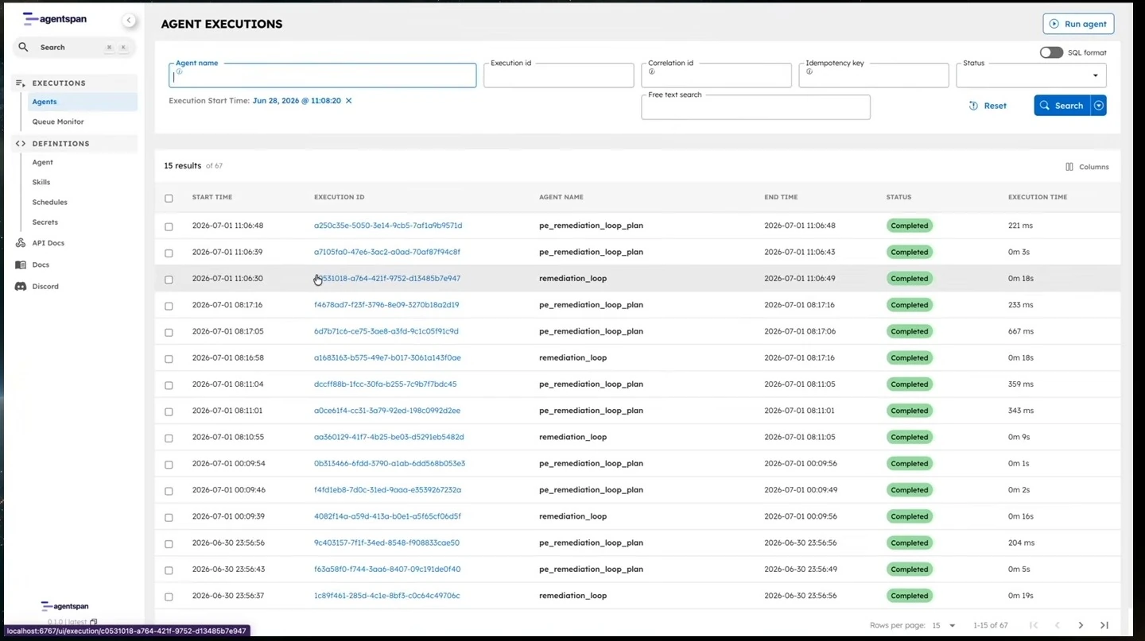Click the Run agent button
The height and width of the screenshot is (641, 1145).
pos(1078,24)
